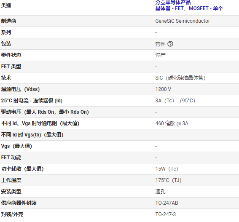Click the help icon next to 管件
This screenshot has width=239, height=222.
[170, 44]
